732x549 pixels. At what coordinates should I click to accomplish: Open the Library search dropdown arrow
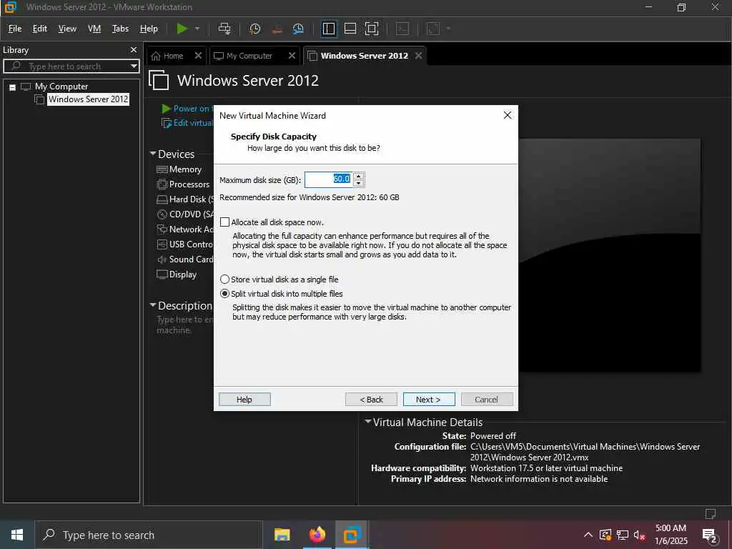pos(134,66)
